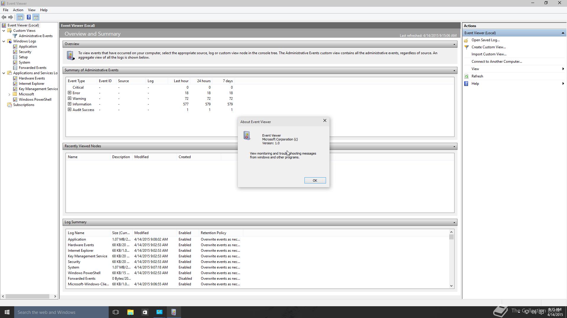Open the Help menu in menu bar

[44, 10]
